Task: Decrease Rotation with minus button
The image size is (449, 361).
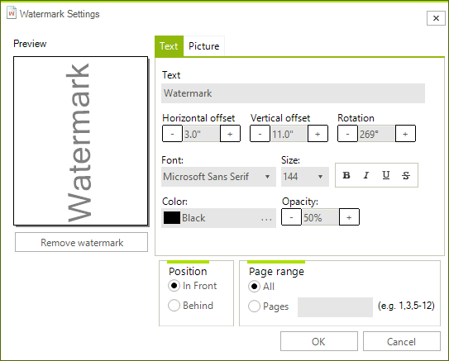Action: coord(347,134)
